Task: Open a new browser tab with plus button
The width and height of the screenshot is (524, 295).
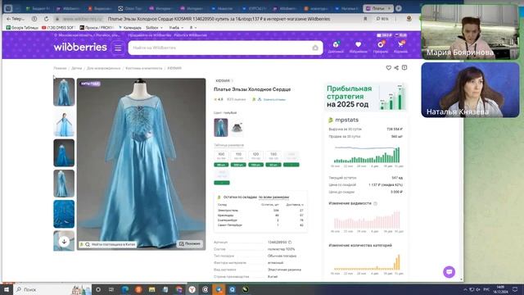Action: (399, 8)
